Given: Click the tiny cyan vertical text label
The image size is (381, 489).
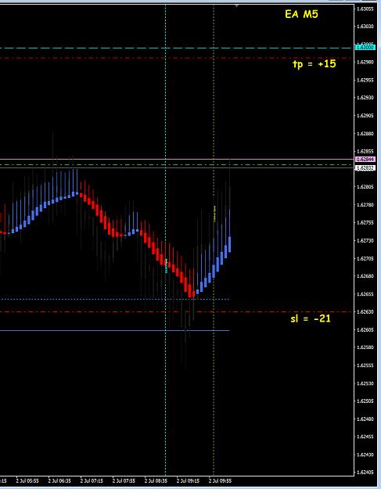Looking at the screenshot, I should [x=166, y=266].
